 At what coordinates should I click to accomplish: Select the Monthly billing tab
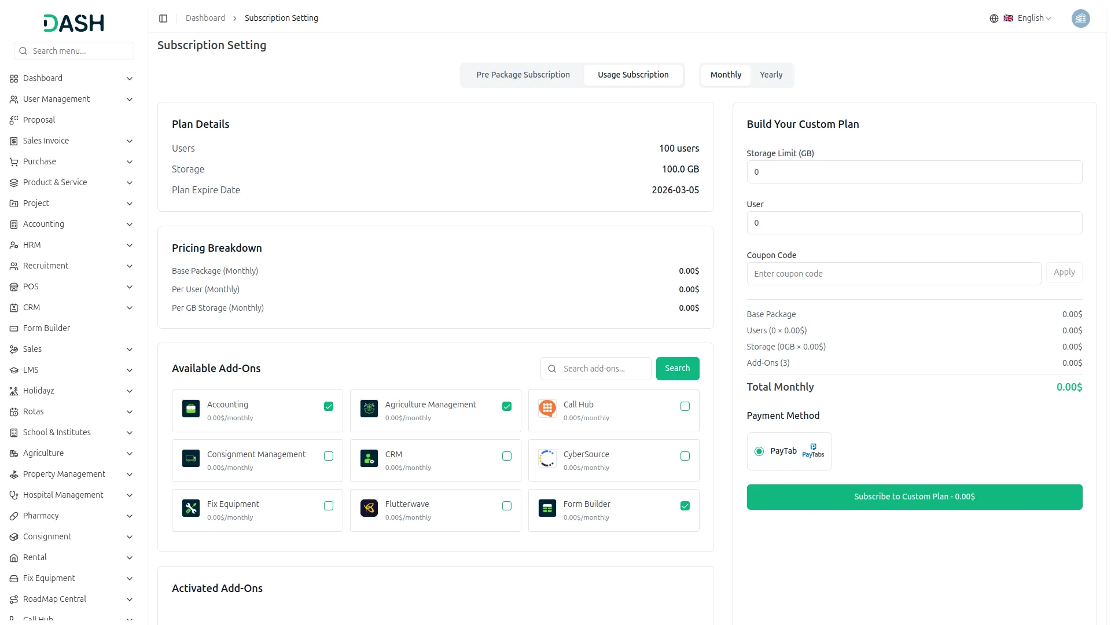pyautogui.click(x=726, y=75)
